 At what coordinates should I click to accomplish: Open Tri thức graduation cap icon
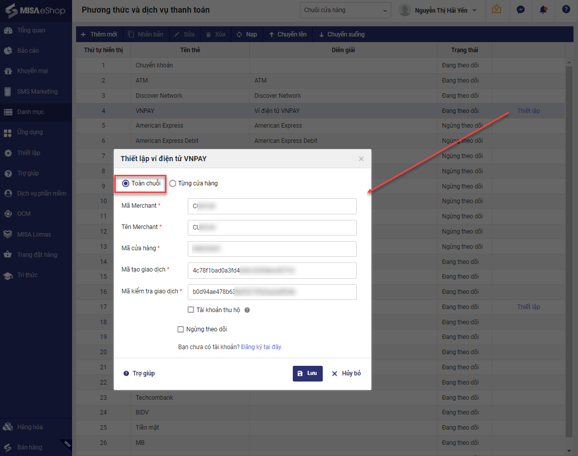coord(8,275)
